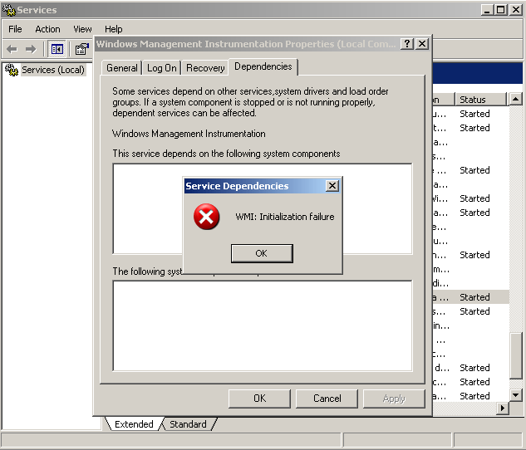Click the Service Dependencies dialog title

[x=237, y=186]
